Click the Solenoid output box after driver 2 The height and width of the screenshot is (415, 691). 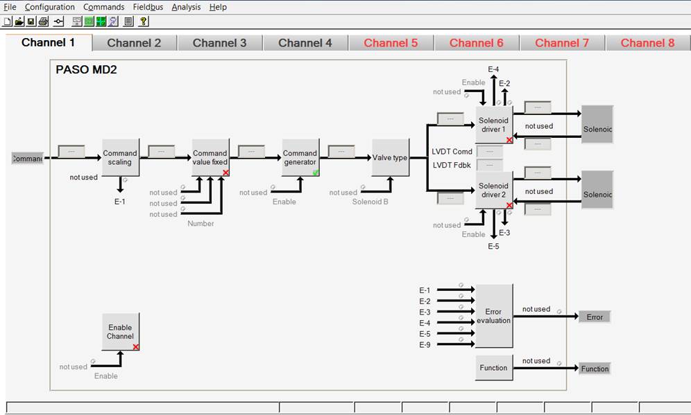tap(597, 190)
